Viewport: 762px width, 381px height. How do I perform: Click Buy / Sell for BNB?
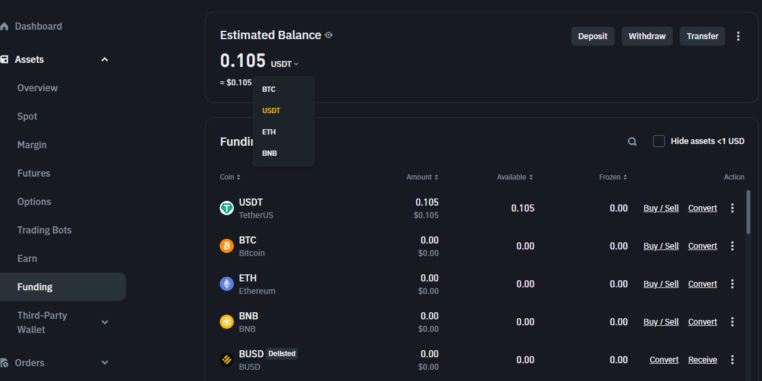click(x=661, y=322)
